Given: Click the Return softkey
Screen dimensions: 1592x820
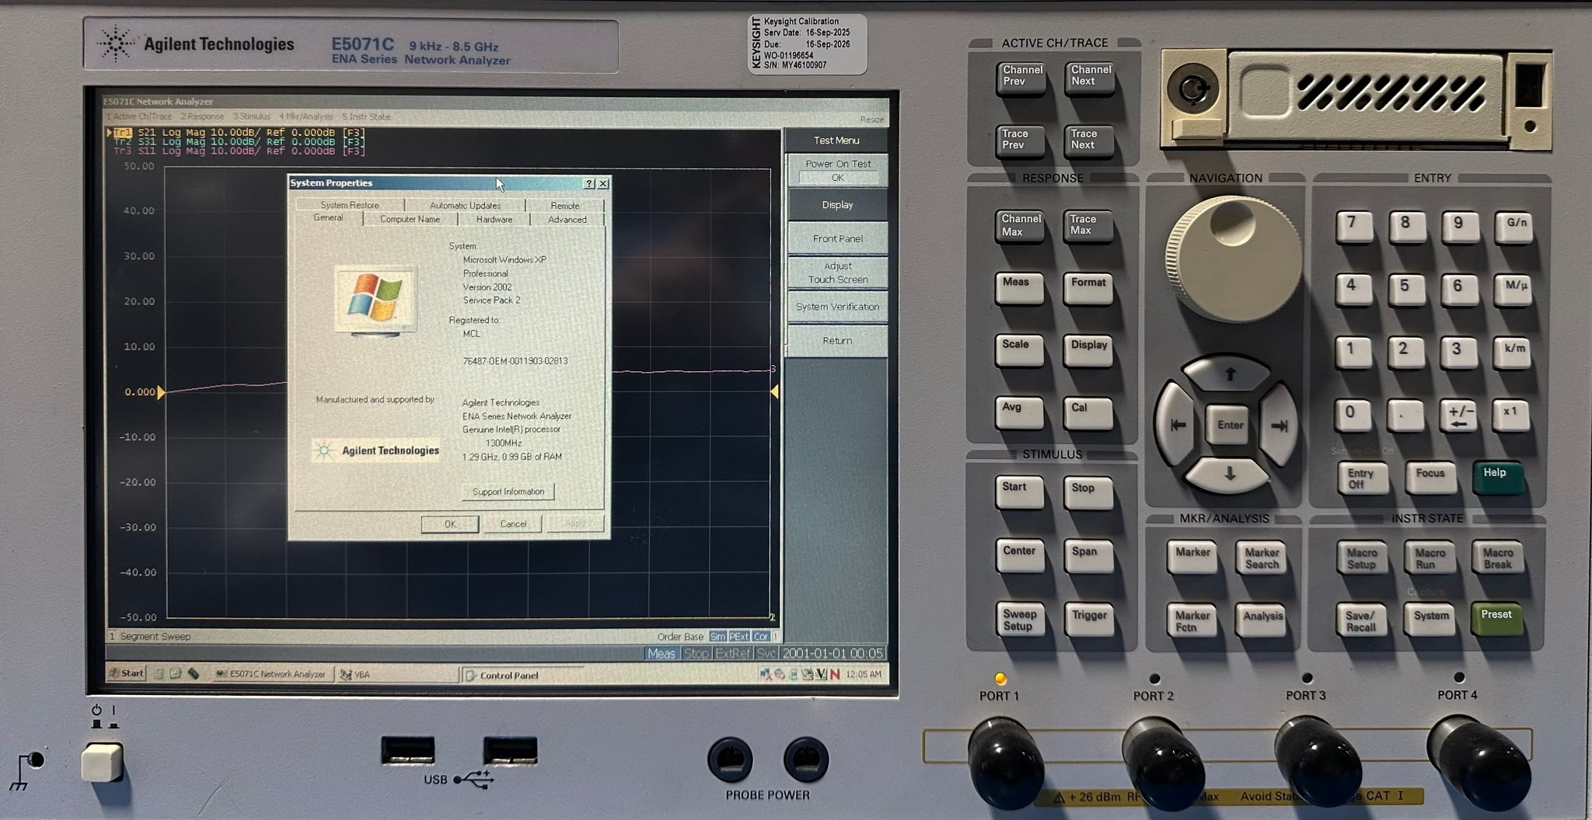Looking at the screenshot, I should [837, 341].
